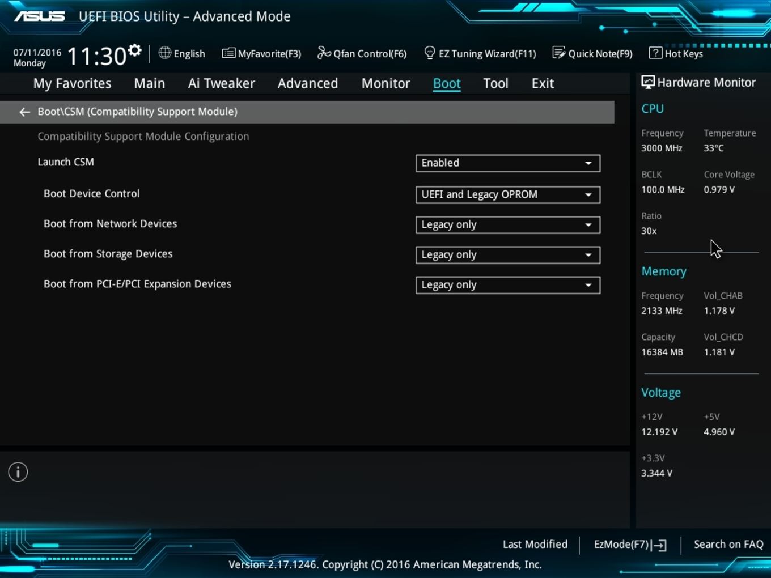Open the Boot Device Control dropdown

[508, 195]
